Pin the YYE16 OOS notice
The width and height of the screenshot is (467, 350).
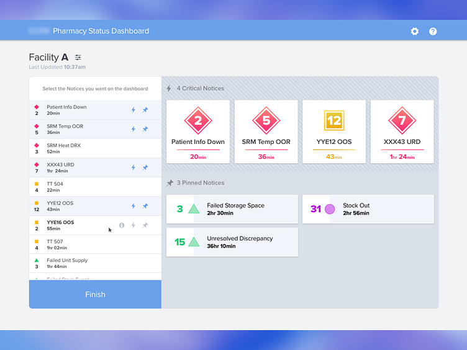point(145,225)
